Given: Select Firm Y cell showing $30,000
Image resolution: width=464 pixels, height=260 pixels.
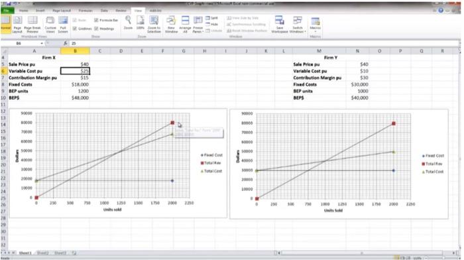Looking at the screenshot, I should point(357,84).
